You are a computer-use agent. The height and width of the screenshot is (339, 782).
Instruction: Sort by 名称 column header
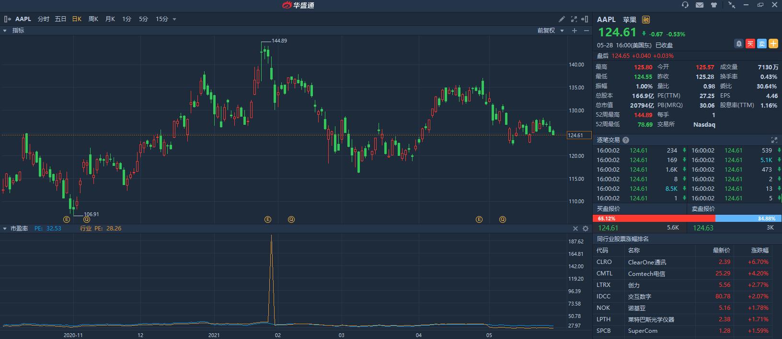(x=634, y=251)
